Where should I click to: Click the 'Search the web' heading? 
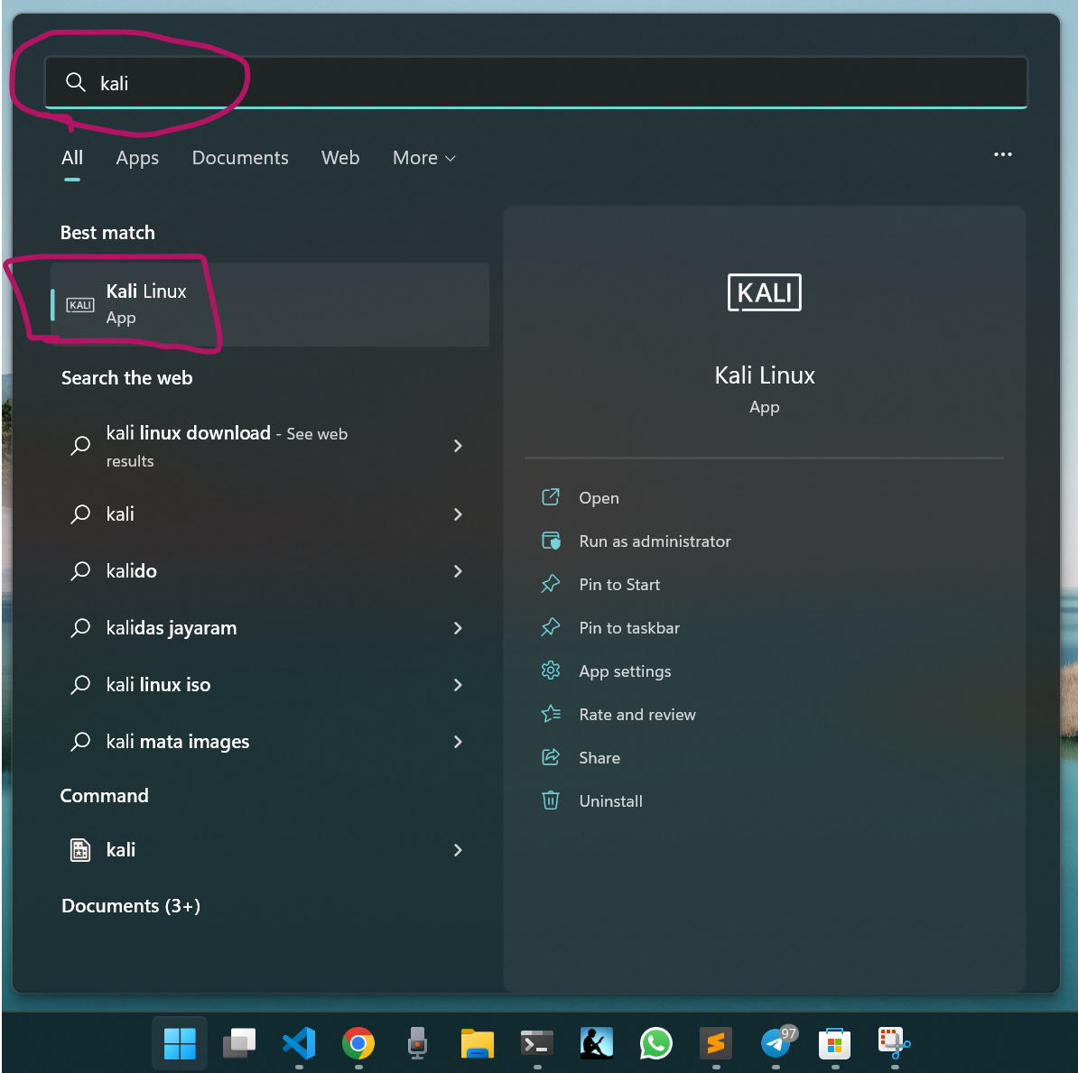click(126, 378)
